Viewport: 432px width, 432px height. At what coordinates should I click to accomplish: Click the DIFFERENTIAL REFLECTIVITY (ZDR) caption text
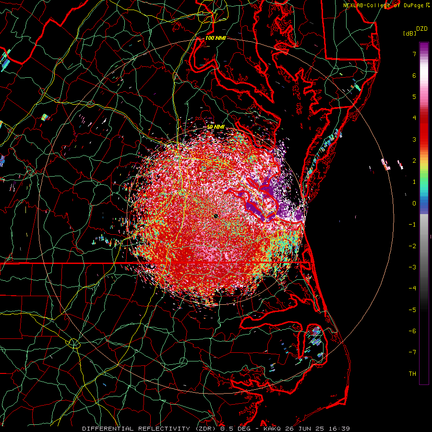coord(150,429)
